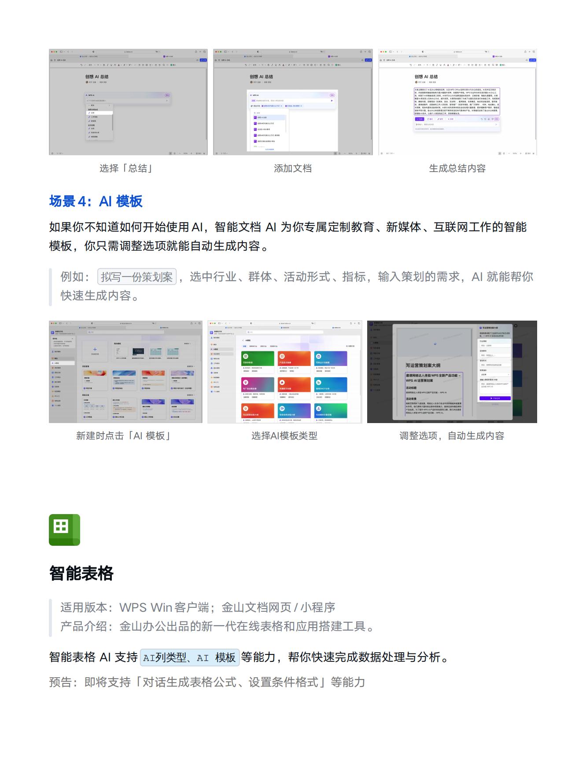This screenshot has height=774, width=586.
Task: Click the purple generate button in the options screenshot
Action: pos(495,398)
